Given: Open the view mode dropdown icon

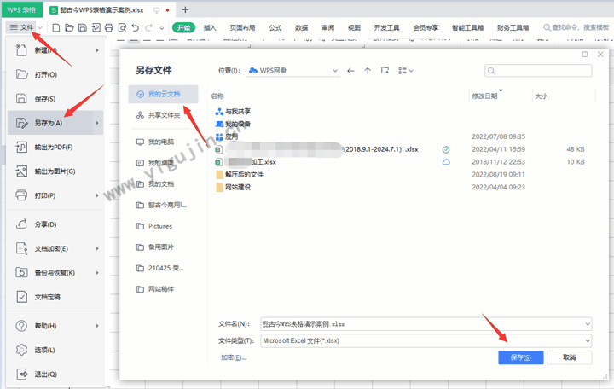Looking at the screenshot, I should (x=405, y=71).
